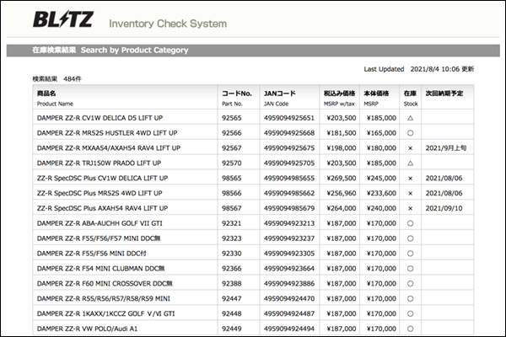Select DAMPER ZZ-R TRJ150W PRADO LIFT UP
506x337 pixels.
coord(99,163)
